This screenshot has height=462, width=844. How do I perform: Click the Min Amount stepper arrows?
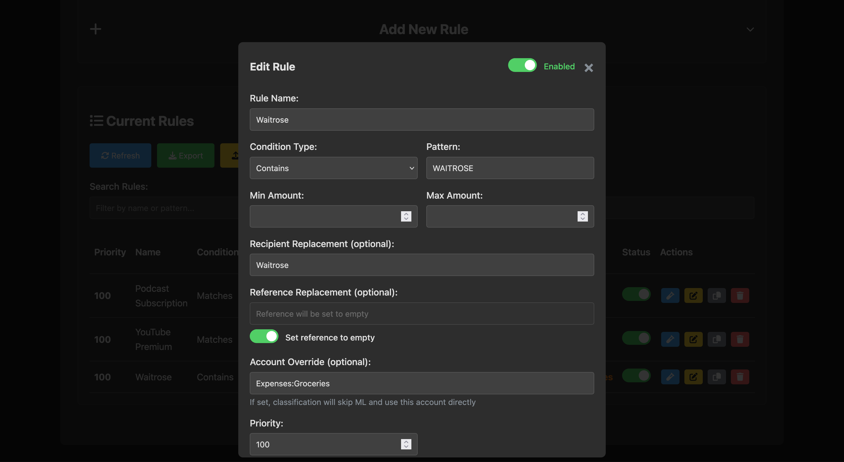tap(406, 217)
